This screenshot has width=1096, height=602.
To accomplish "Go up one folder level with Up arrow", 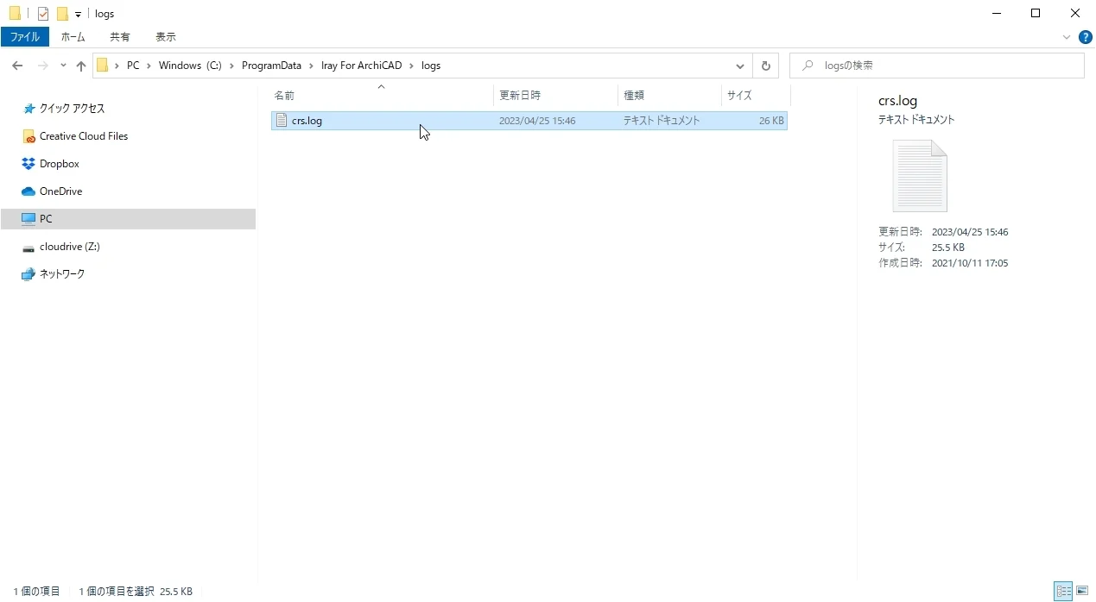I will point(81,66).
